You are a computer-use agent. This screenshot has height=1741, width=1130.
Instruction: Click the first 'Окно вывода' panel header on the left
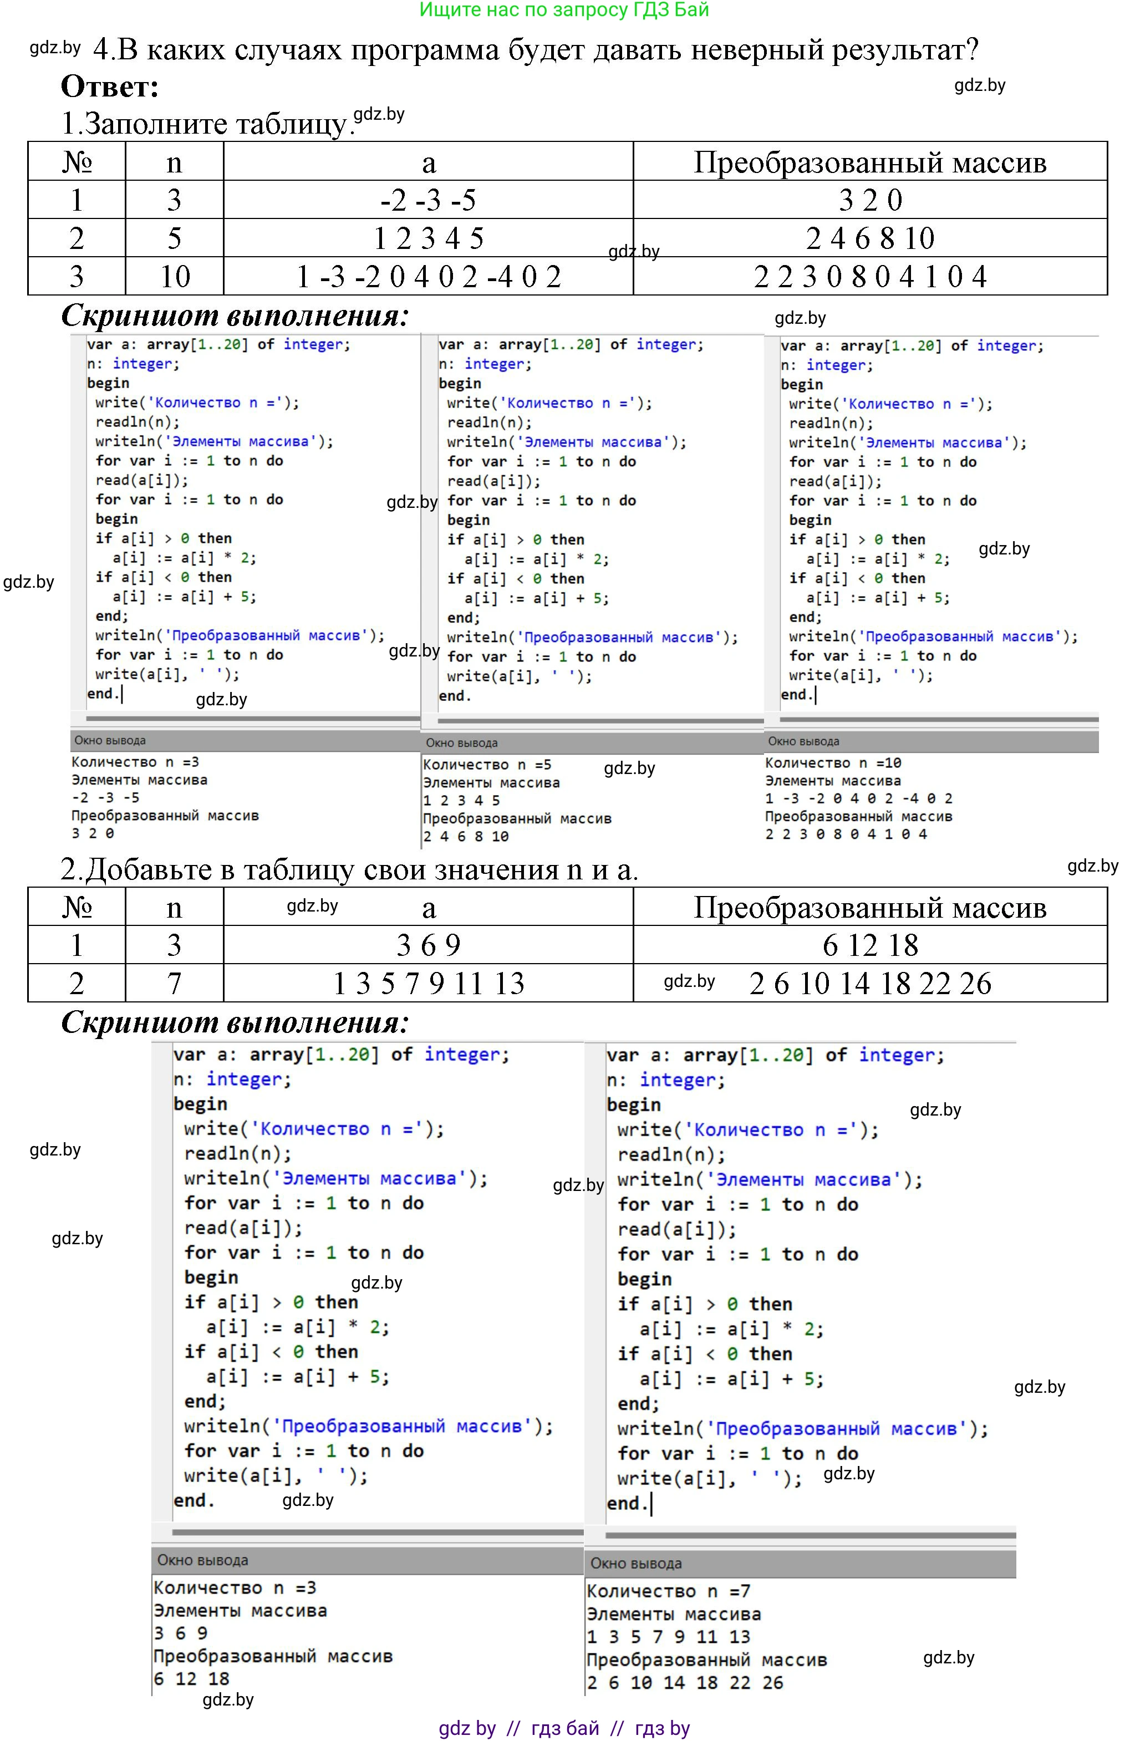pos(110,740)
